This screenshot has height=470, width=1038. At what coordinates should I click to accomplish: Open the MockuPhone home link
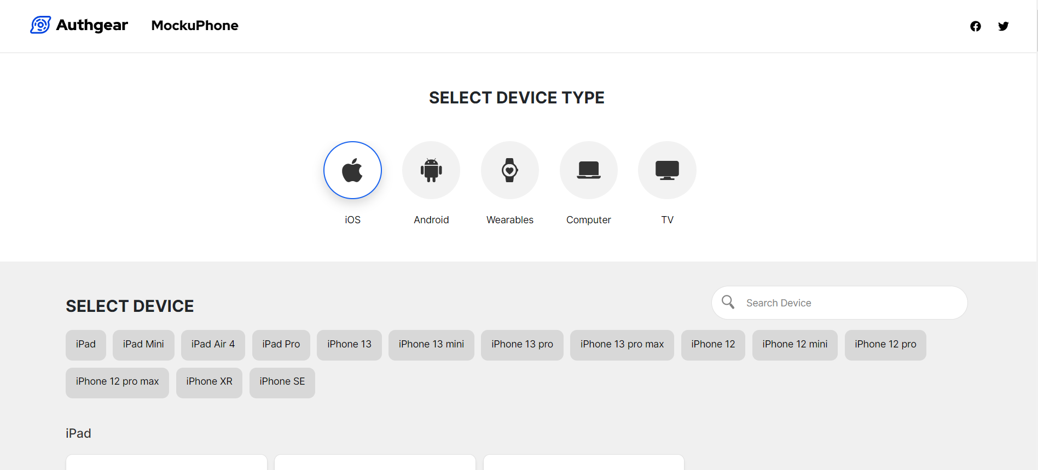(195, 26)
